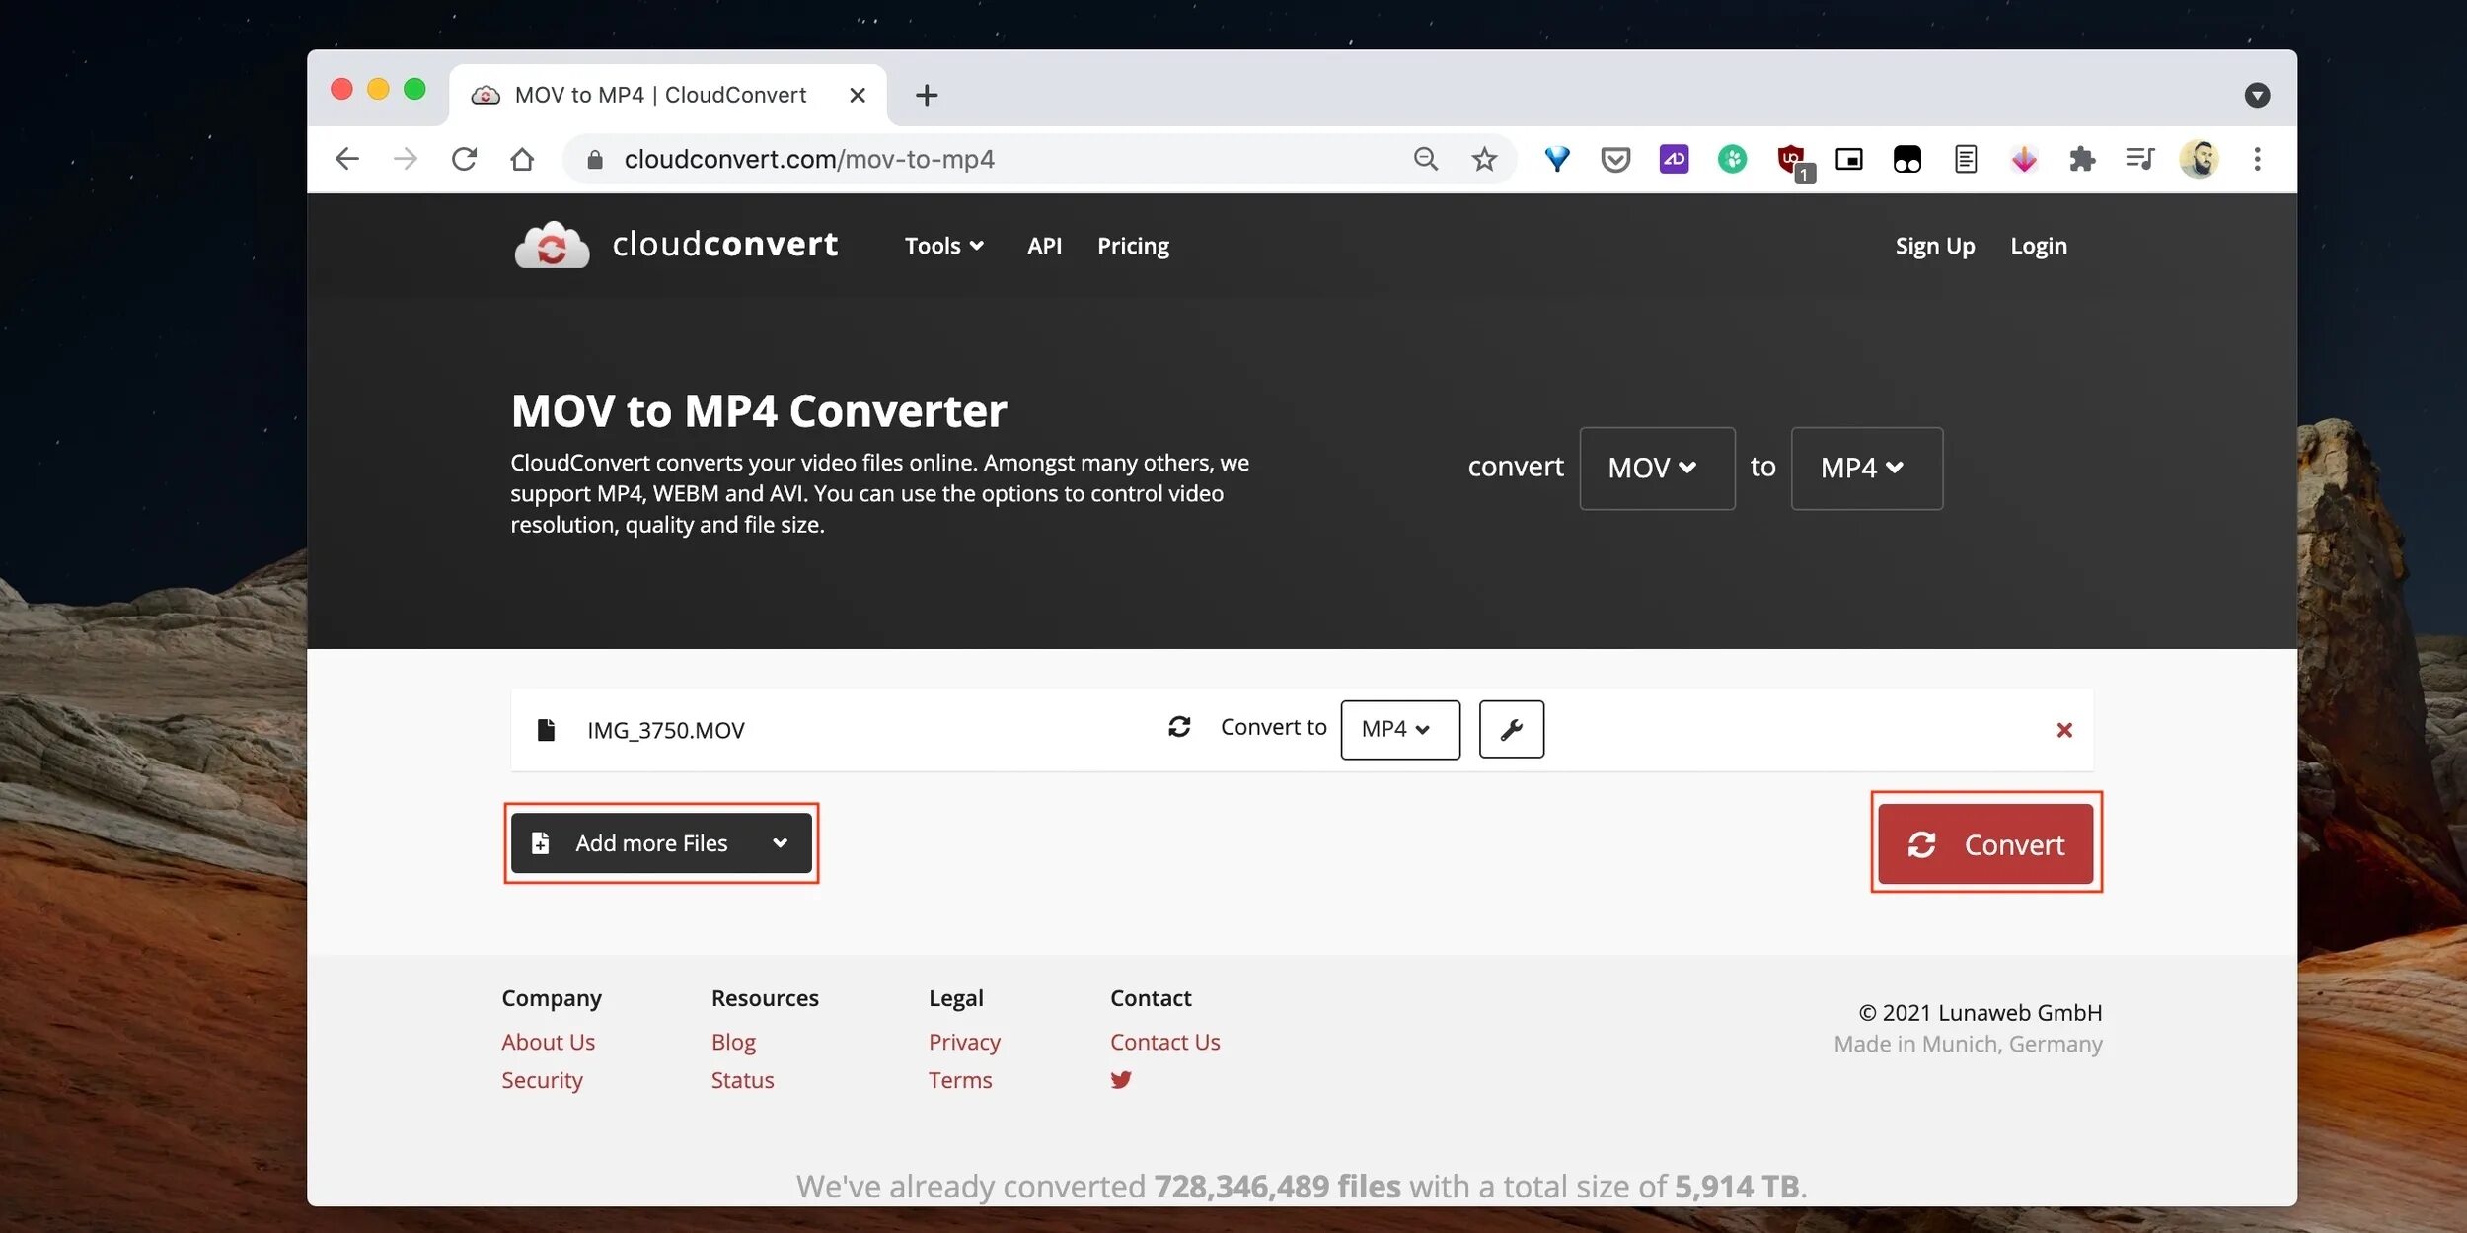Viewport: 2467px width, 1233px height.
Task: Click the padlock site security icon
Action: 595,159
